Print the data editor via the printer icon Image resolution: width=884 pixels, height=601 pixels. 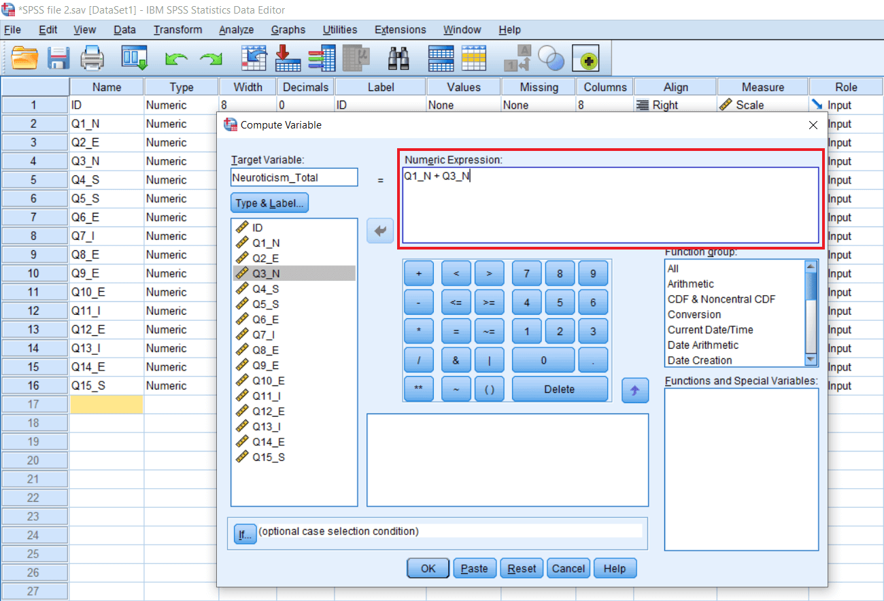(92, 58)
